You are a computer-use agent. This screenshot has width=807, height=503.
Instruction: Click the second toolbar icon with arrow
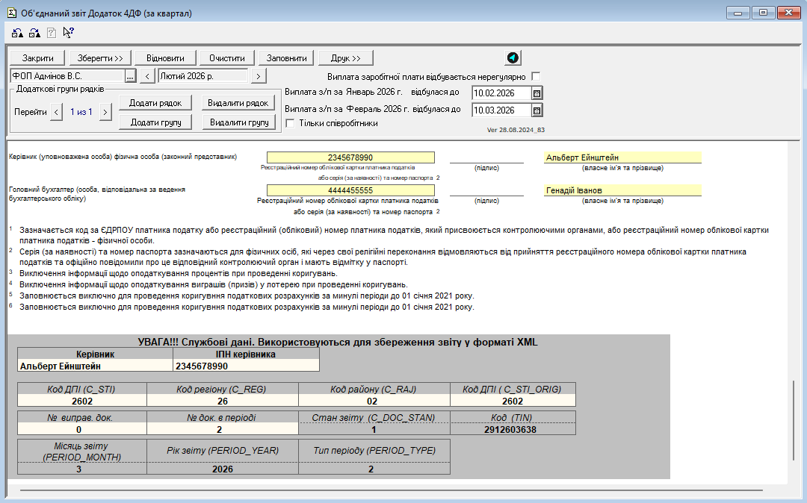34,32
